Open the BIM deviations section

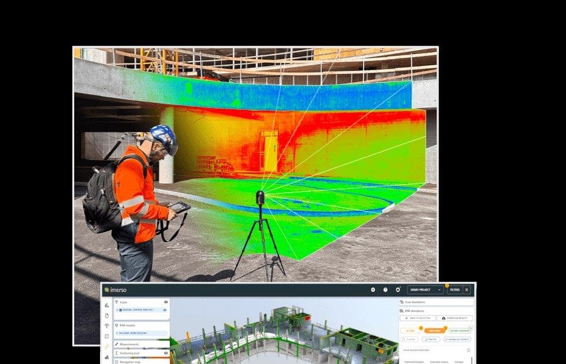(416, 310)
